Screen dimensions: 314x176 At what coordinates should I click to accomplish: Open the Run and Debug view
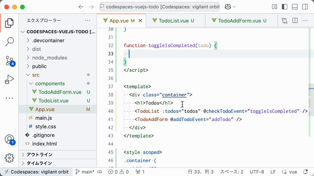[9, 79]
